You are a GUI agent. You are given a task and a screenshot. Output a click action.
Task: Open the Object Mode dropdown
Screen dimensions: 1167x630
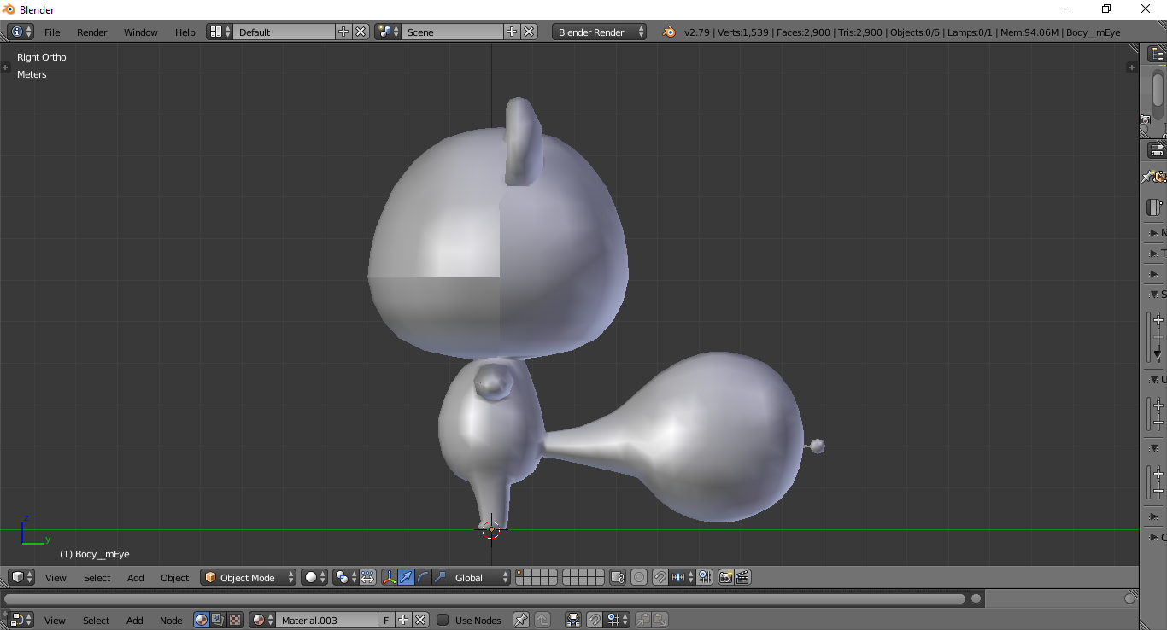coord(249,577)
